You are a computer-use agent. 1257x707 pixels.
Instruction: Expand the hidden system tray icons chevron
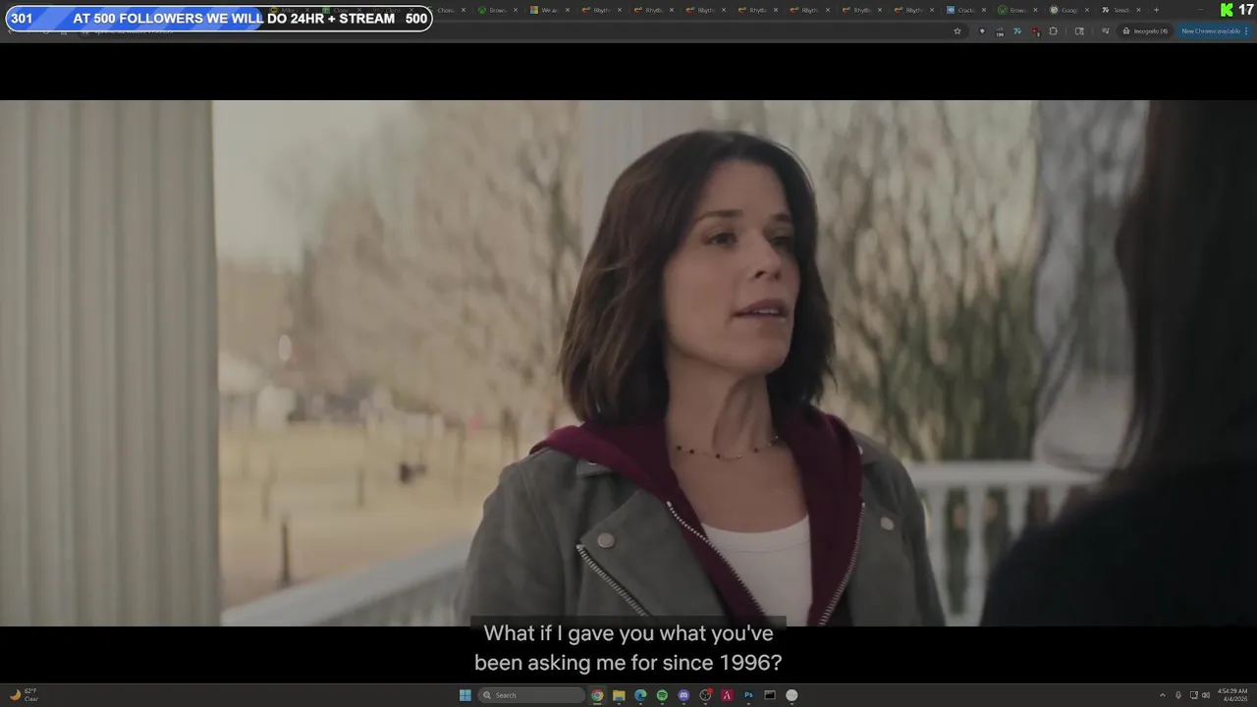coord(1163,695)
